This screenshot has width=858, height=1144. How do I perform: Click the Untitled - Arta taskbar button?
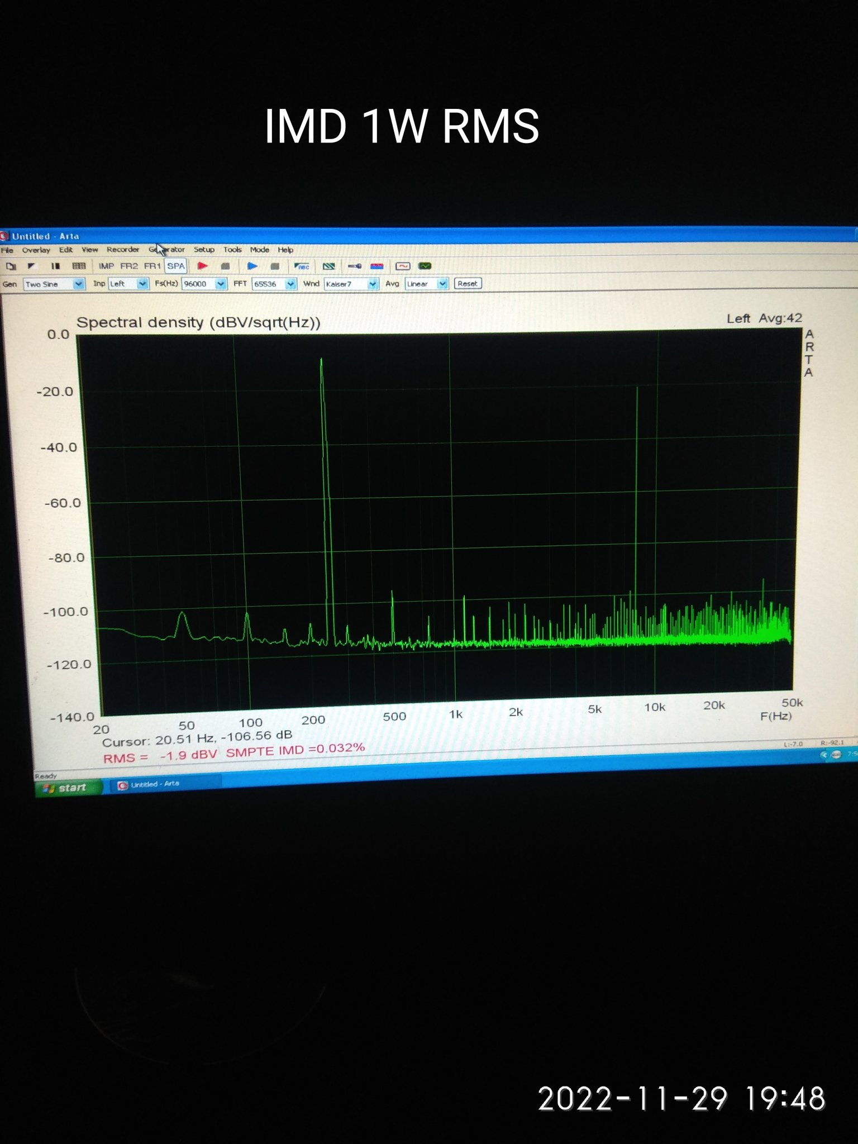[x=166, y=784]
